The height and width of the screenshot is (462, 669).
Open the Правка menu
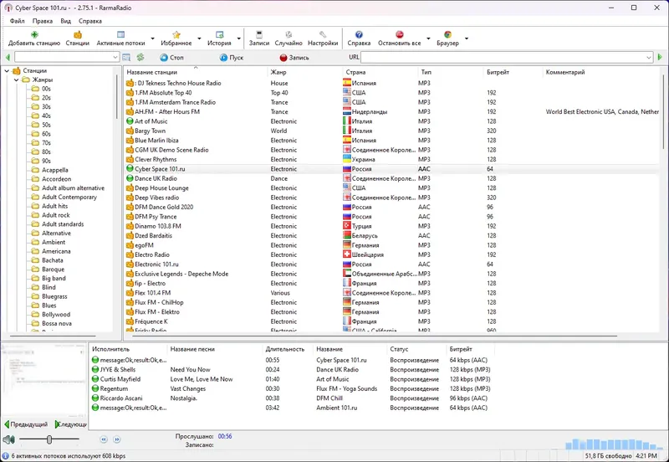click(x=43, y=21)
